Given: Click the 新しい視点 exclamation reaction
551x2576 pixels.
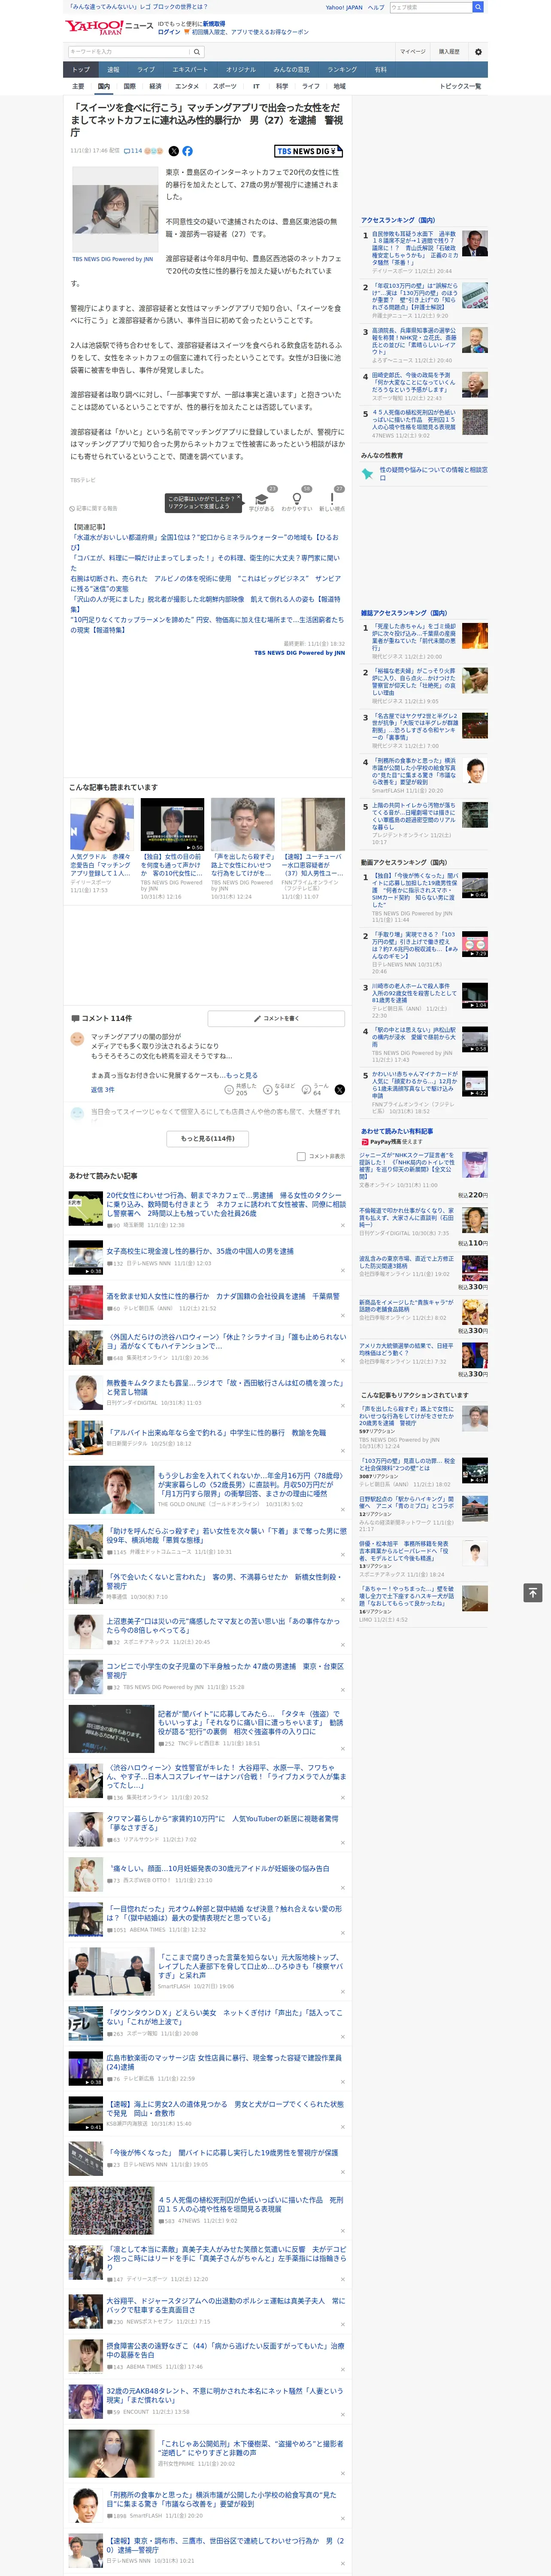Looking at the screenshot, I should click(x=332, y=501).
